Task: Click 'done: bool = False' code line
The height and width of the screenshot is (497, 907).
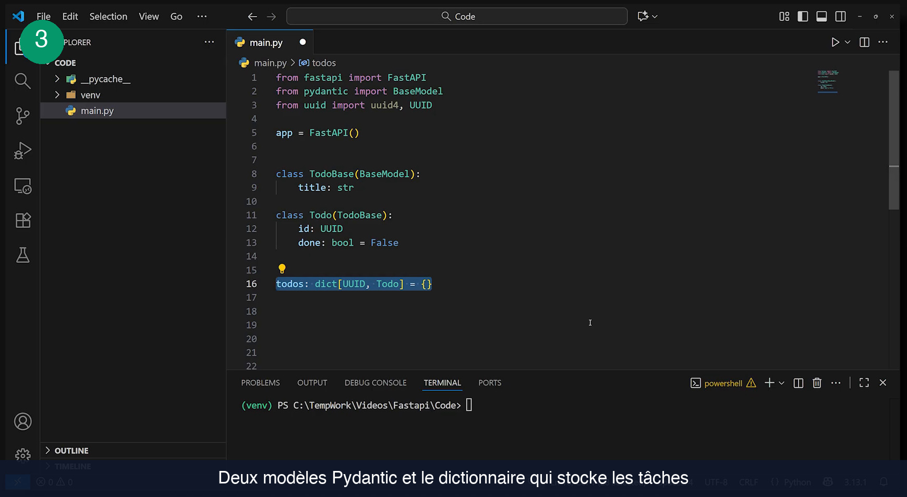Action: pos(348,243)
